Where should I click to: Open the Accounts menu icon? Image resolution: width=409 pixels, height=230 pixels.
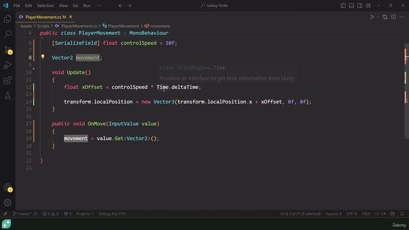pyautogui.click(x=8, y=187)
